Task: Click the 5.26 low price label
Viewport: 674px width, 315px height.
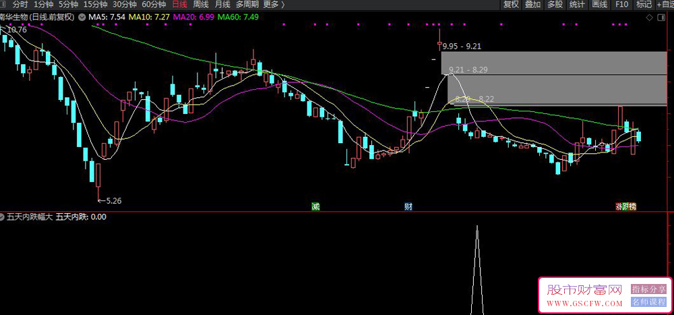Action: 113,200
